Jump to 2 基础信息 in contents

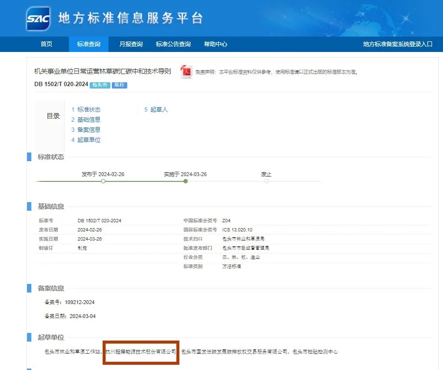click(86, 120)
